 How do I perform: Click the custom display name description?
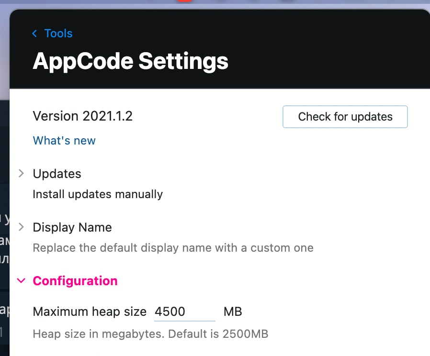(173, 248)
